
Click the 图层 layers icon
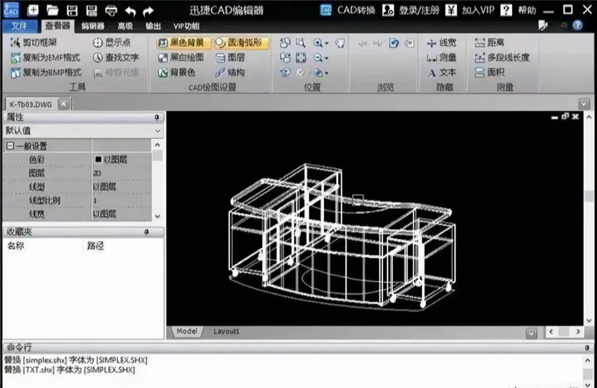[235, 57]
